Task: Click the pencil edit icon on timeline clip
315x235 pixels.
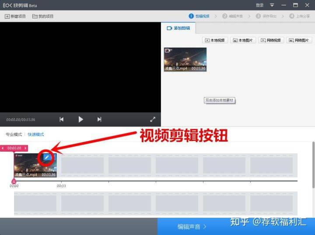Action: point(47,158)
